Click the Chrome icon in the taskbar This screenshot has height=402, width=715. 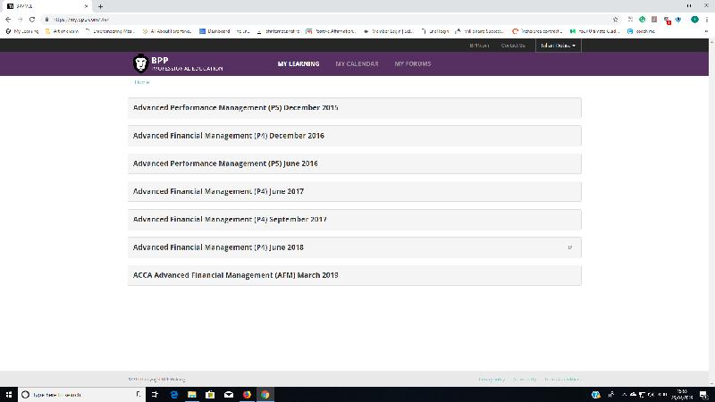click(x=265, y=395)
